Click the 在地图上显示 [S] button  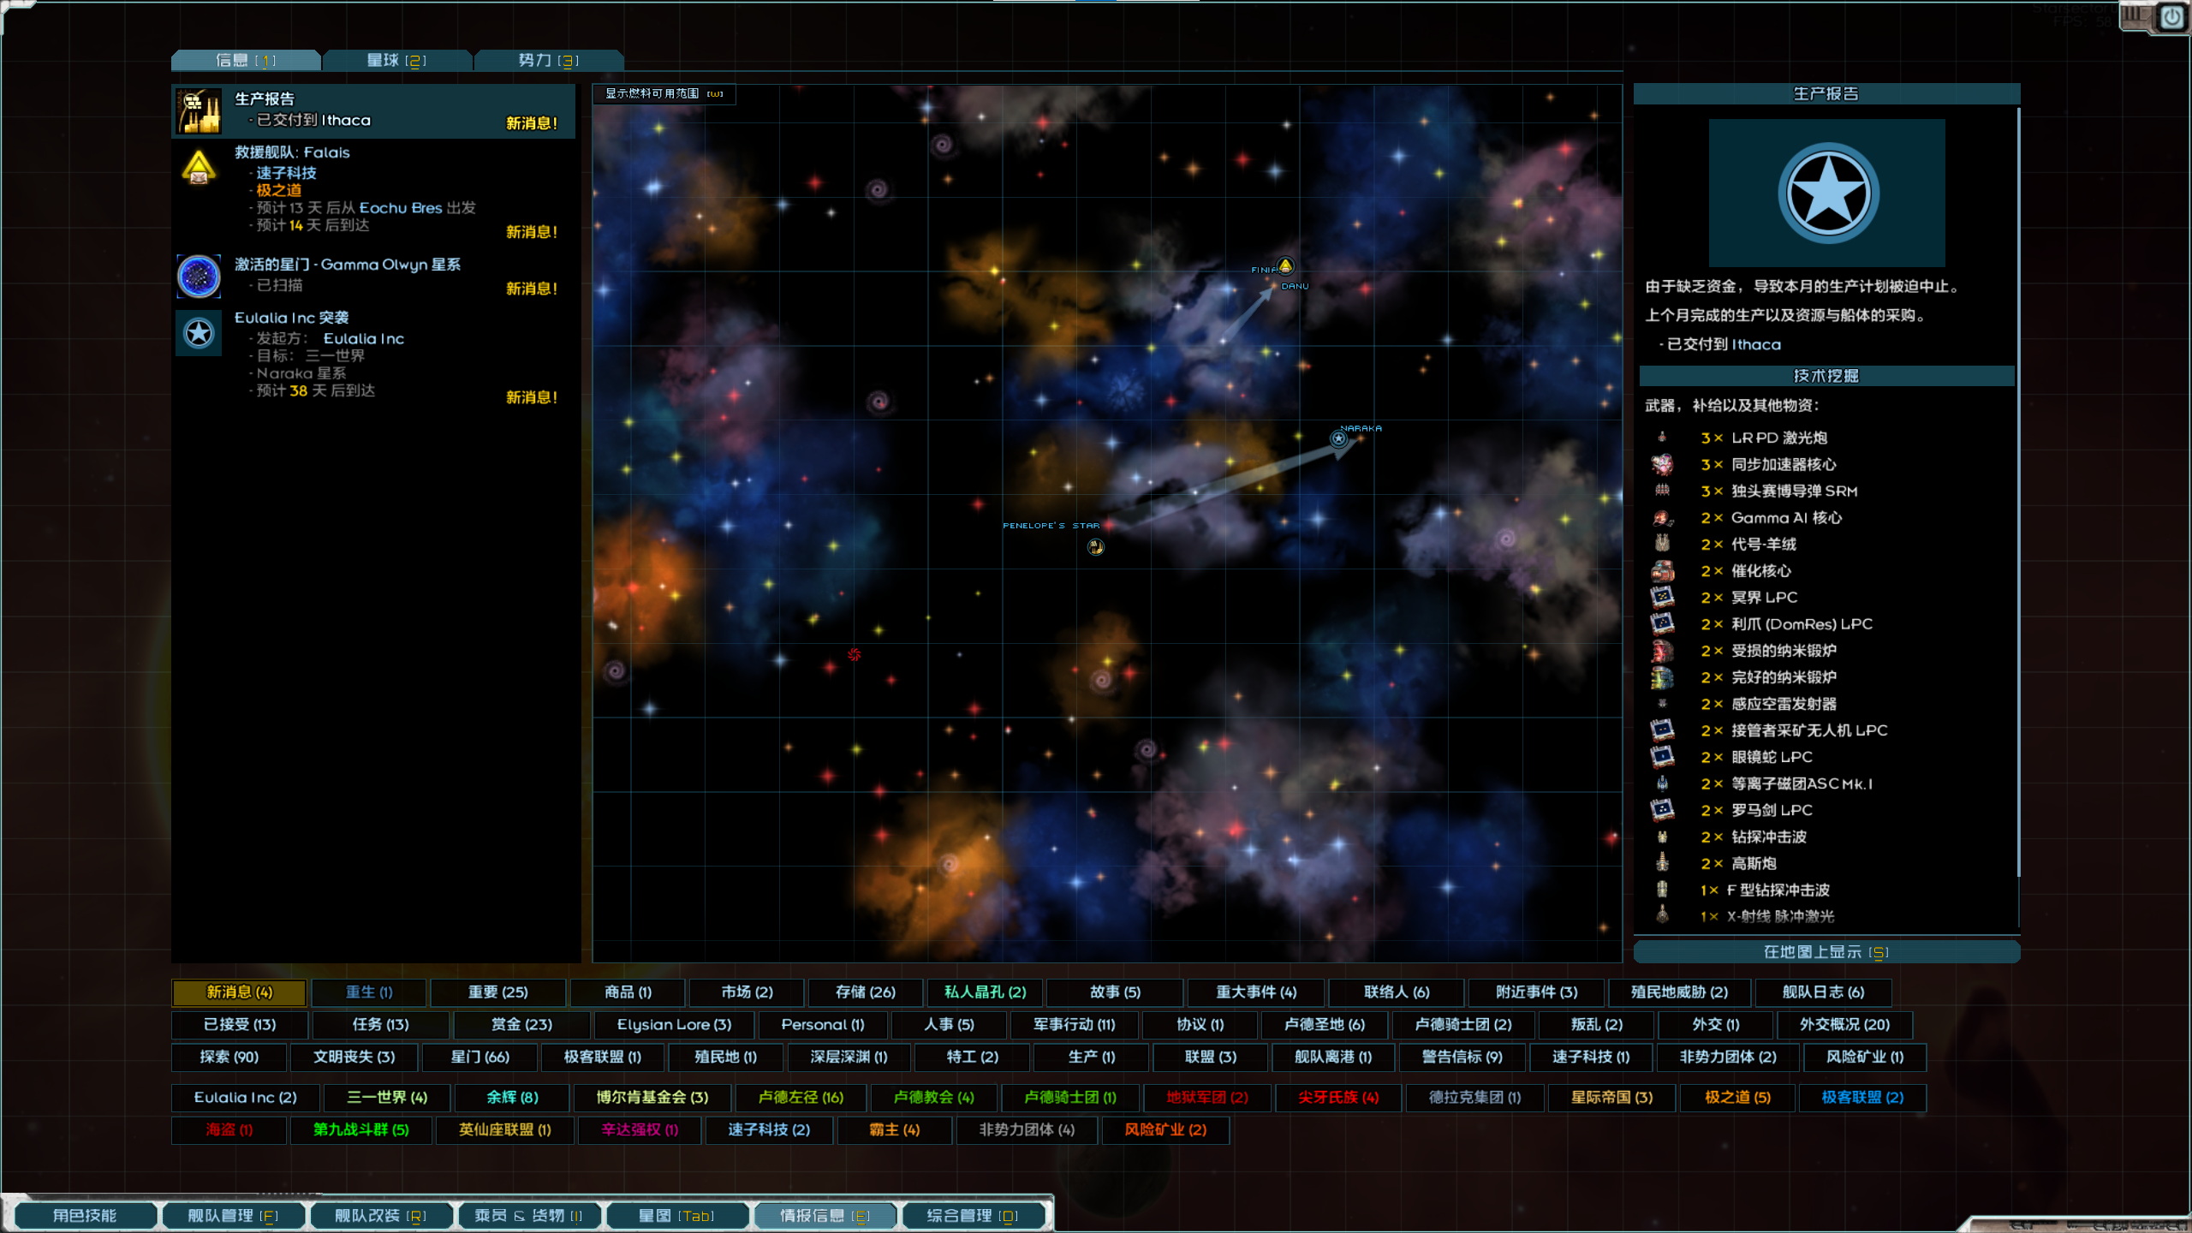1826,951
